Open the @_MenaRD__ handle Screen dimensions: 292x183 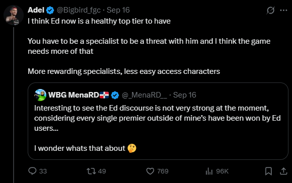144,95
